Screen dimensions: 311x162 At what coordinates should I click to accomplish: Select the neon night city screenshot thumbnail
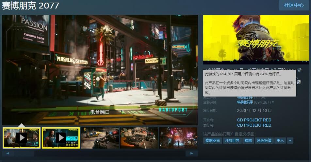178,138
